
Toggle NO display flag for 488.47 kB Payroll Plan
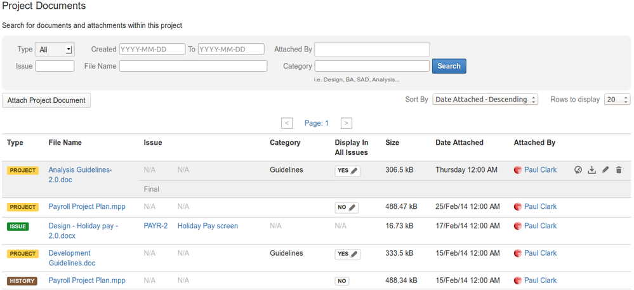tap(347, 208)
